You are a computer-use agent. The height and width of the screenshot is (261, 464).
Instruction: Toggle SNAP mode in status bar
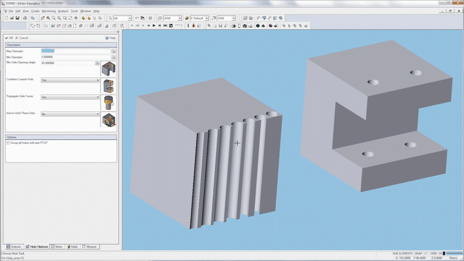point(418,254)
